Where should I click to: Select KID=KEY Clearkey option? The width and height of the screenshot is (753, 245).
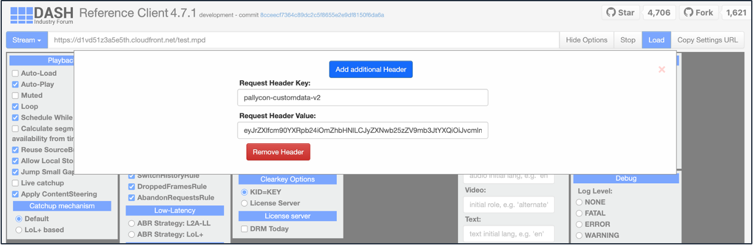coord(245,192)
